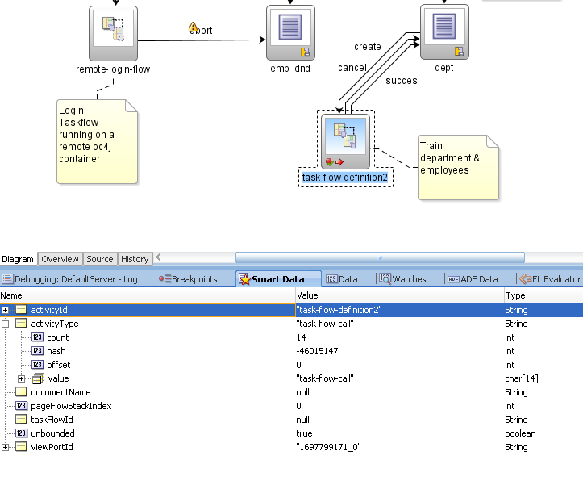This screenshot has height=485, width=583.
Task: Click breakpoint marker on task-flow-definition2 activity
Action: point(329,162)
